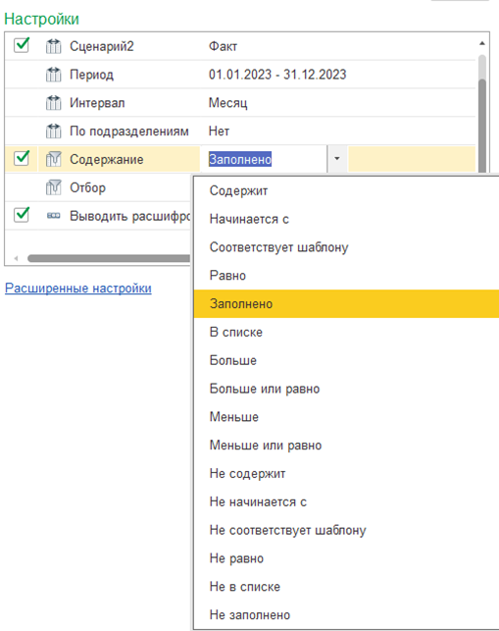Click the highlighted Заполнено list item
The image size is (499, 631).
pyautogui.click(x=346, y=304)
